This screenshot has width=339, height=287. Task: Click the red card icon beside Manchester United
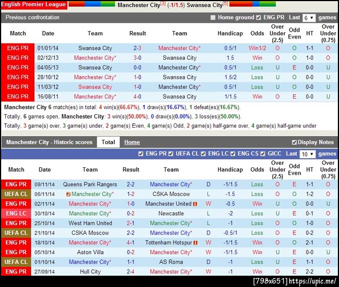195,204
